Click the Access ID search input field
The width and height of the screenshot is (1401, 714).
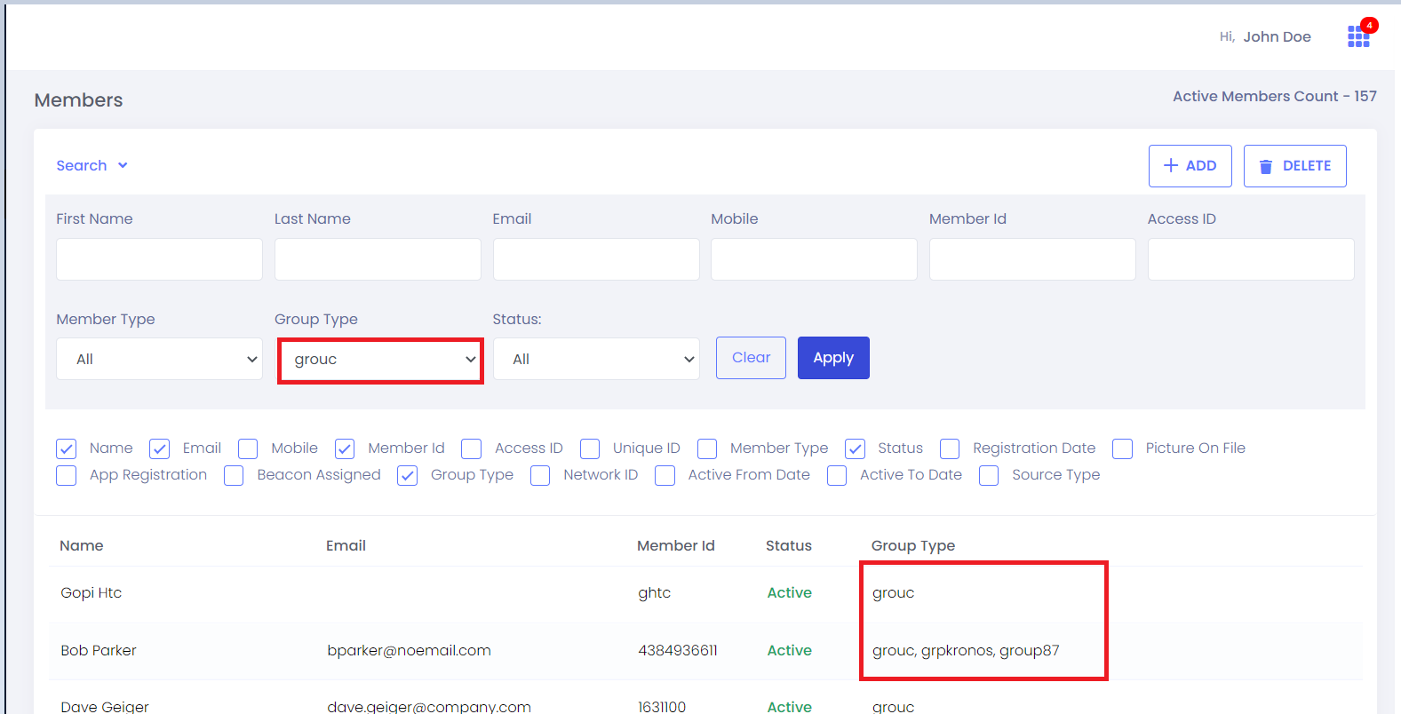1251,259
